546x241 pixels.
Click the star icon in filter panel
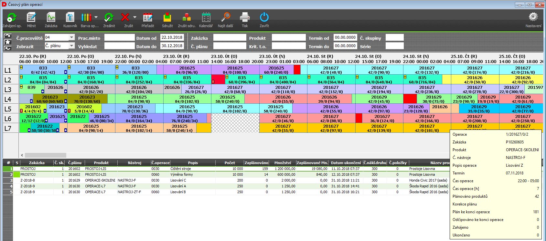coord(7,42)
